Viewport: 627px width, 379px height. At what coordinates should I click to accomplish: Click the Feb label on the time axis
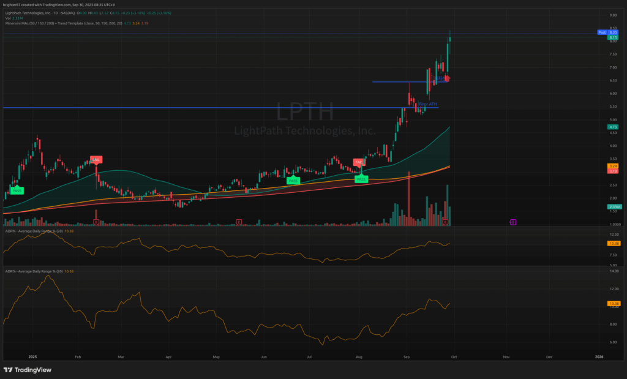pyautogui.click(x=78, y=356)
